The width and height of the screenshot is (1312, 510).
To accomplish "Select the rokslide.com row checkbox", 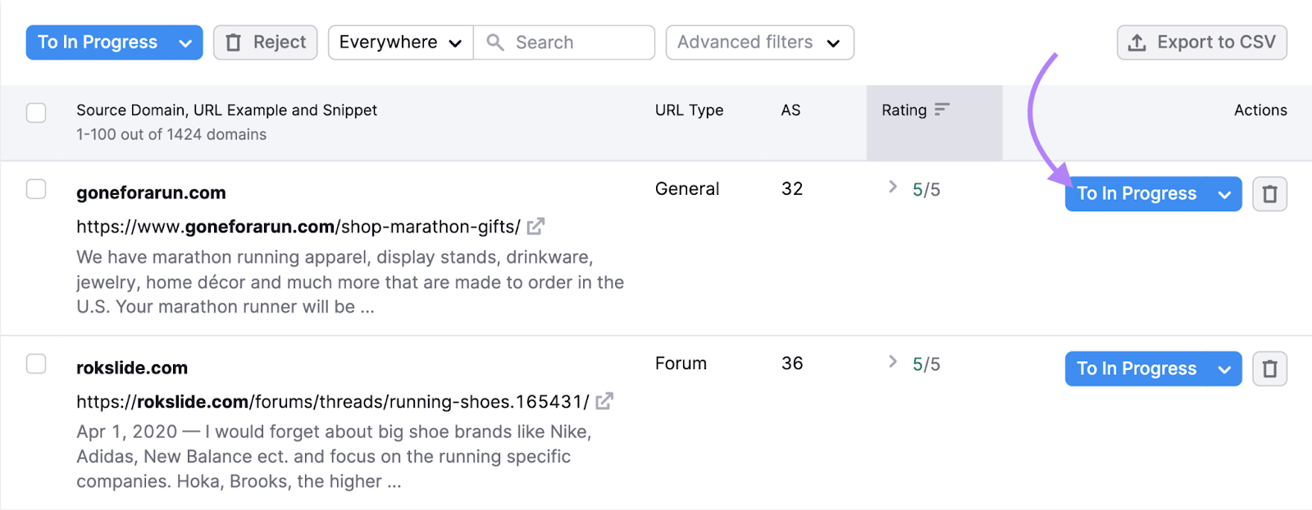I will [x=36, y=363].
